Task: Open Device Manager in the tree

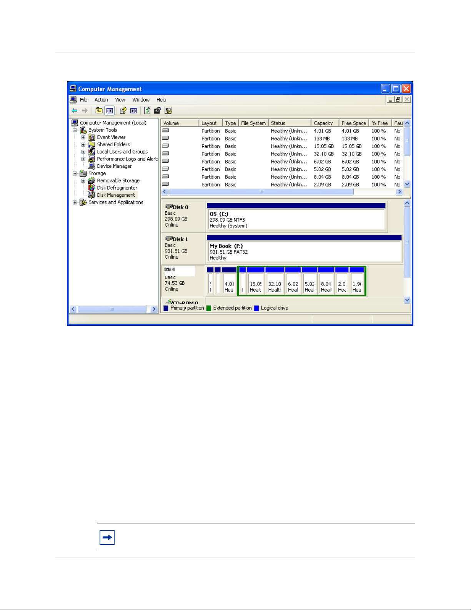Action: tap(114, 166)
